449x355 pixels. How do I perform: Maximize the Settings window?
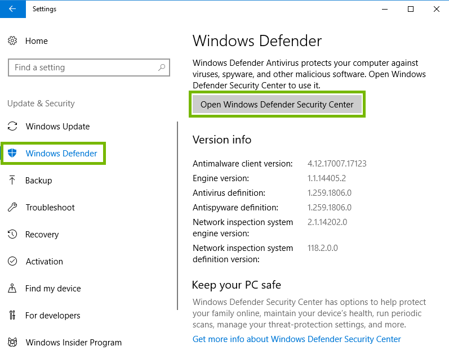click(x=410, y=9)
